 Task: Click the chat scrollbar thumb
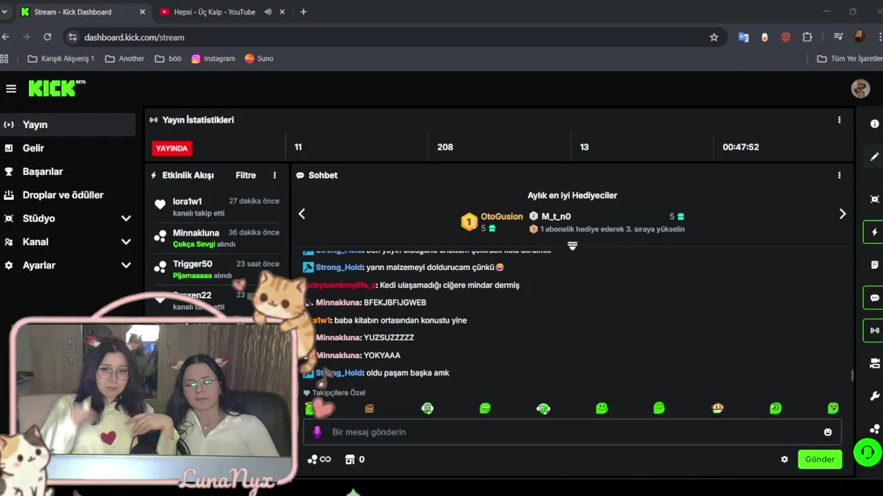click(x=852, y=375)
